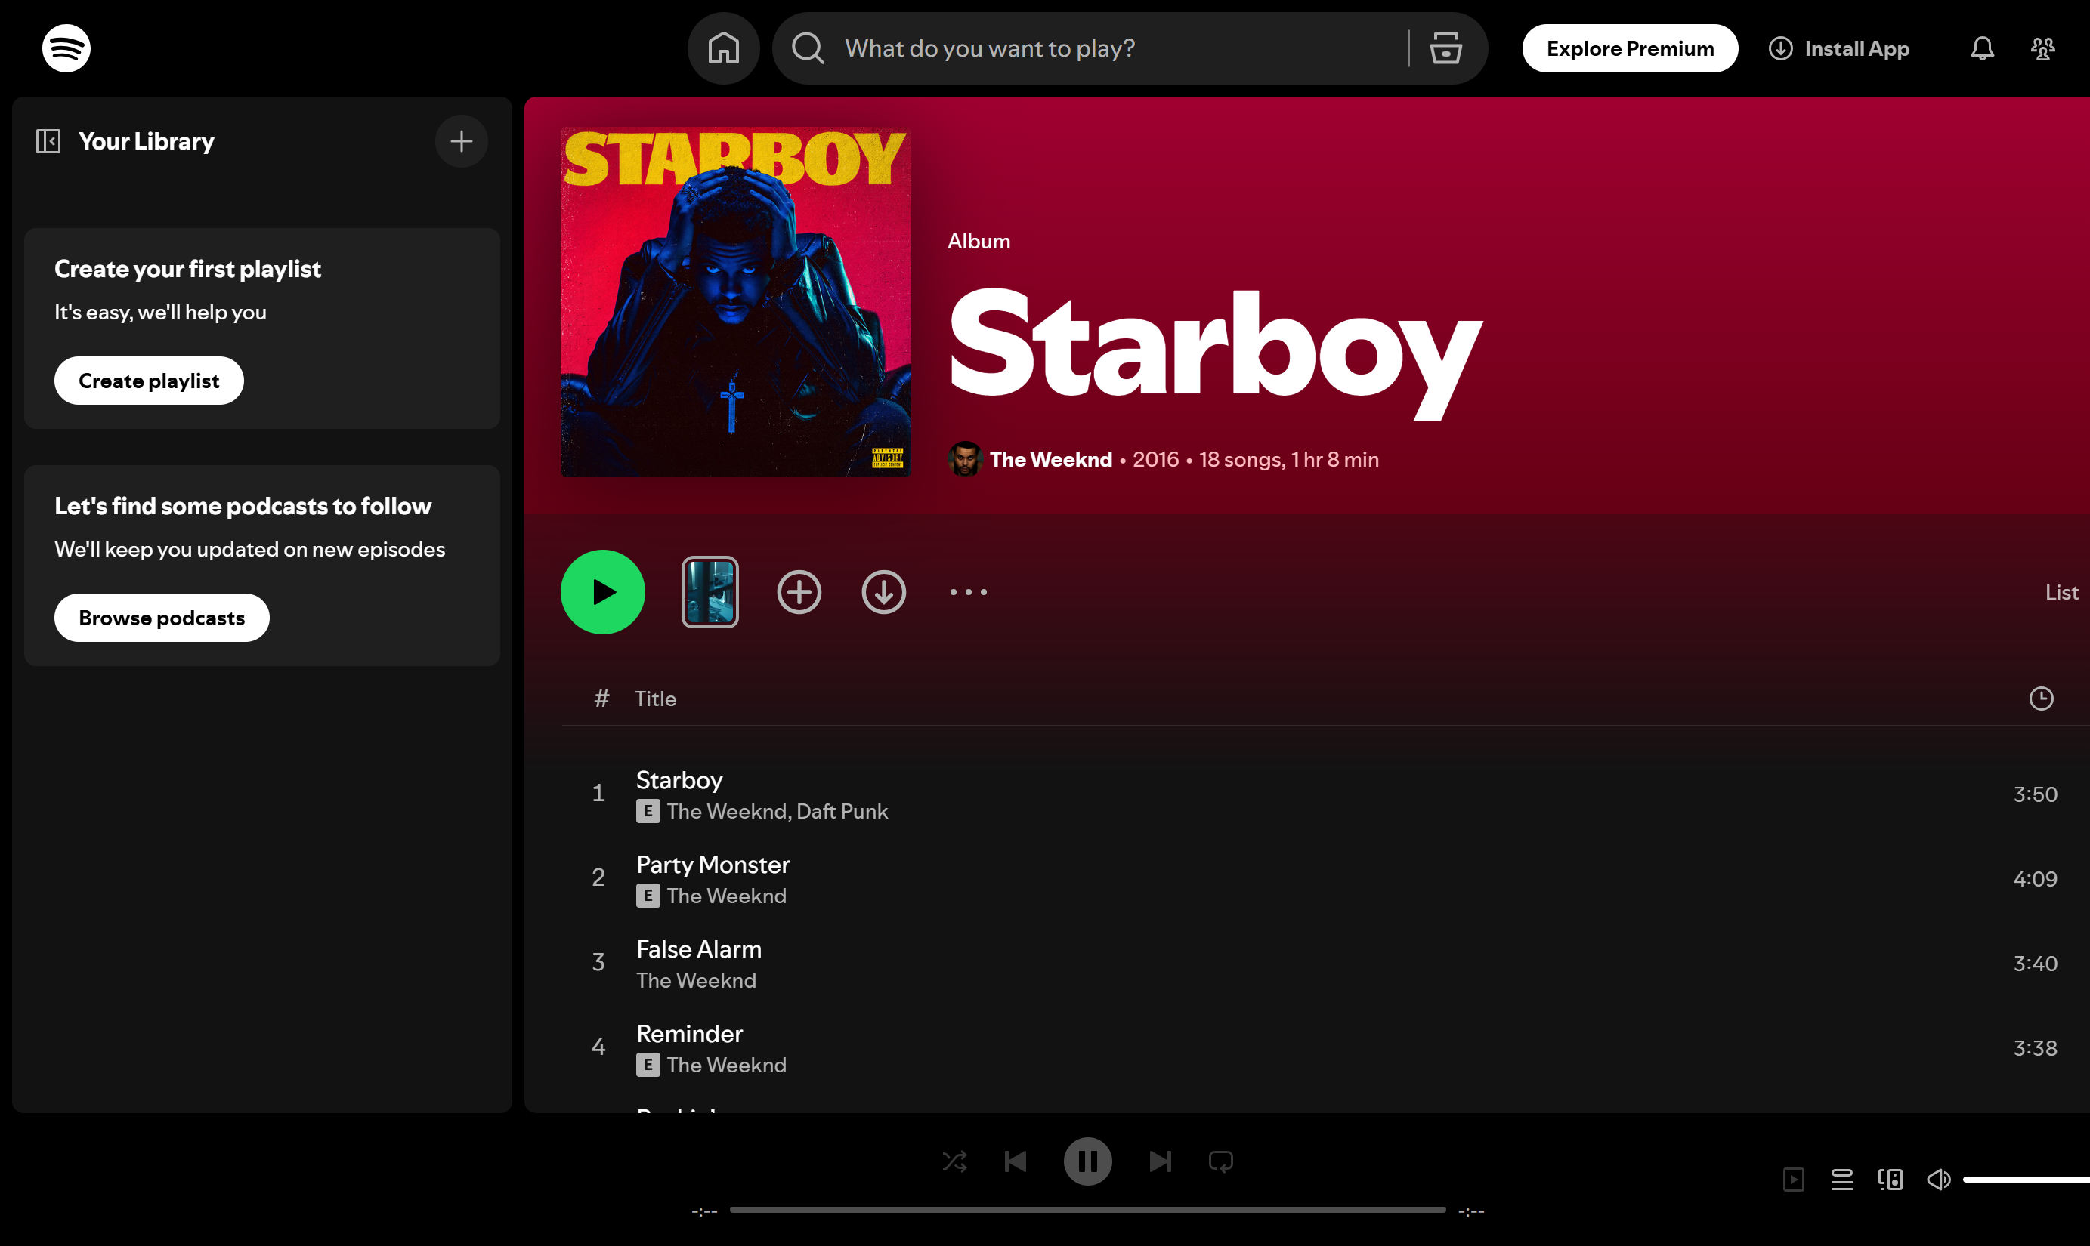Open the now playing view
This screenshot has height=1246, width=2090.
pos(1794,1179)
